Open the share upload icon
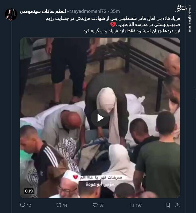This screenshot has height=213, width=196. 177,205
